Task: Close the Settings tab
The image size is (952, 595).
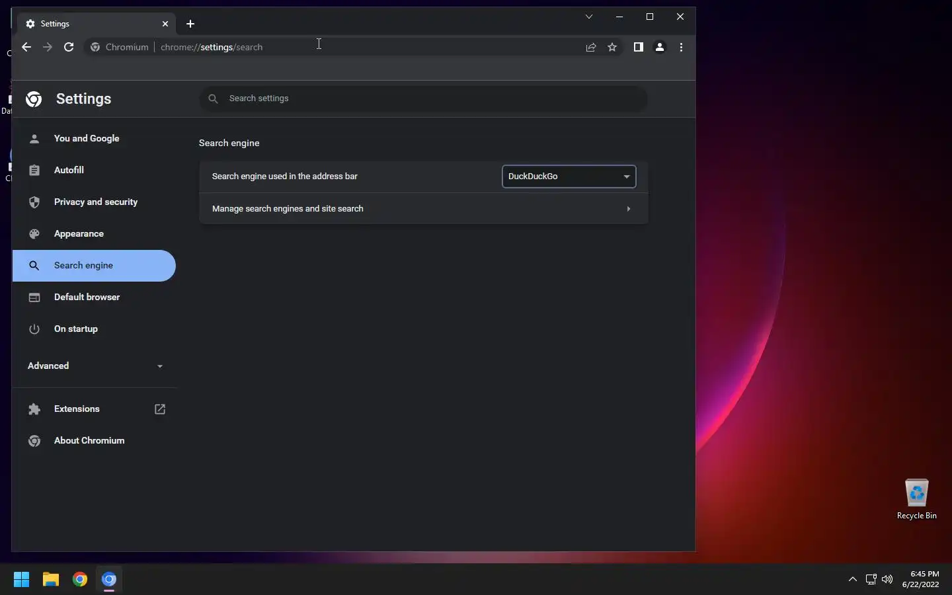Action: [165, 24]
